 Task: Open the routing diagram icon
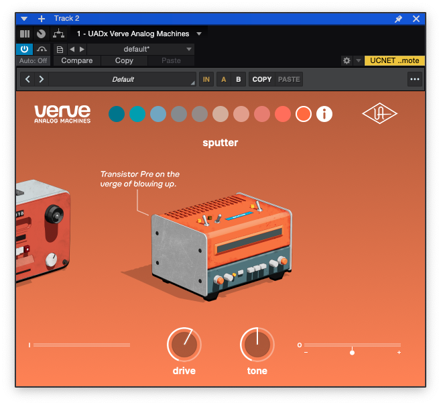(58, 34)
